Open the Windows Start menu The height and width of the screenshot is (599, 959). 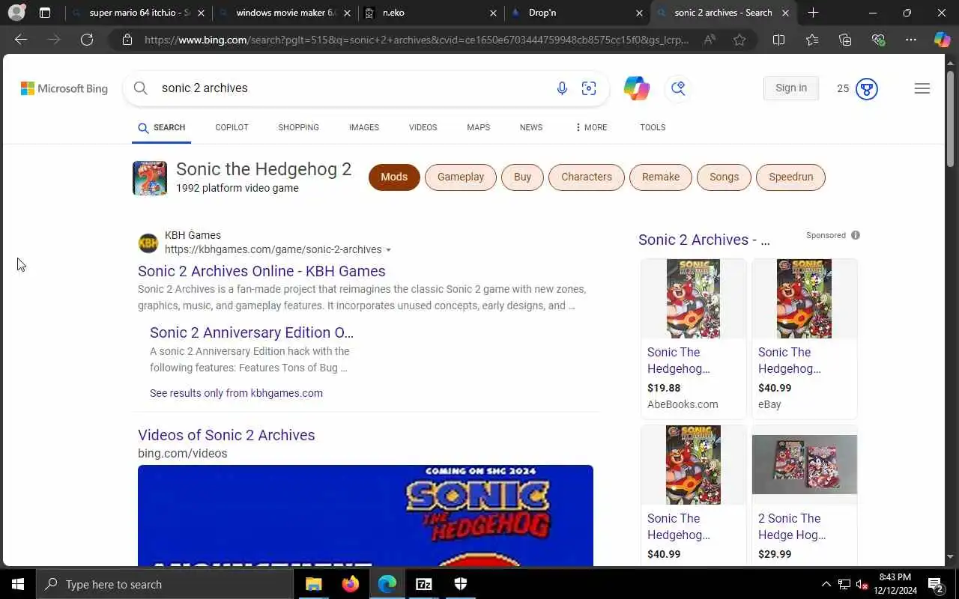[x=18, y=584]
